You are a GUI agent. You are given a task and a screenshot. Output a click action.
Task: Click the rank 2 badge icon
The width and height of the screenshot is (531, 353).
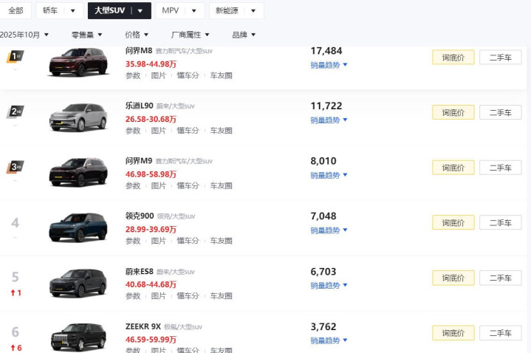pyautogui.click(x=16, y=112)
